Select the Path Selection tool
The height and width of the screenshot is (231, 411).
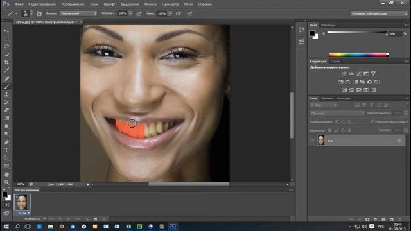6,158
